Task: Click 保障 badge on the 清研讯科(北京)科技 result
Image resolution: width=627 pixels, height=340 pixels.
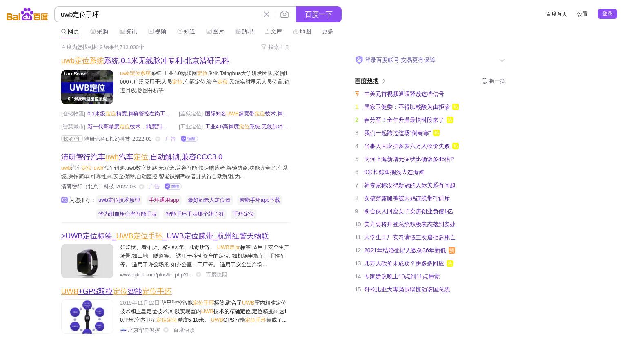Action: [189, 139]
